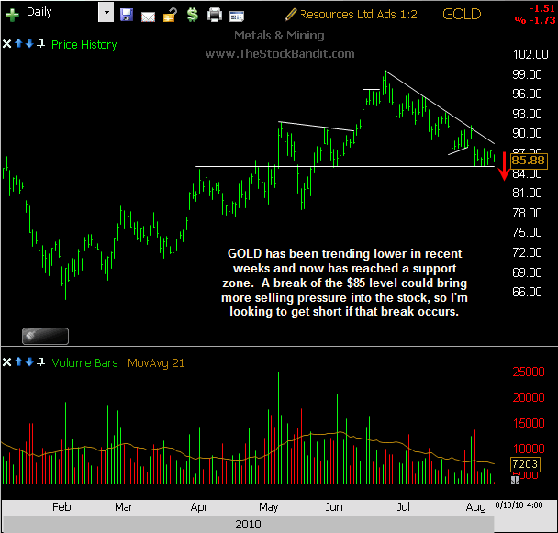Move the Volume Bars pane up
This screenshot has width=558, height=533.
tap(19, 363)
